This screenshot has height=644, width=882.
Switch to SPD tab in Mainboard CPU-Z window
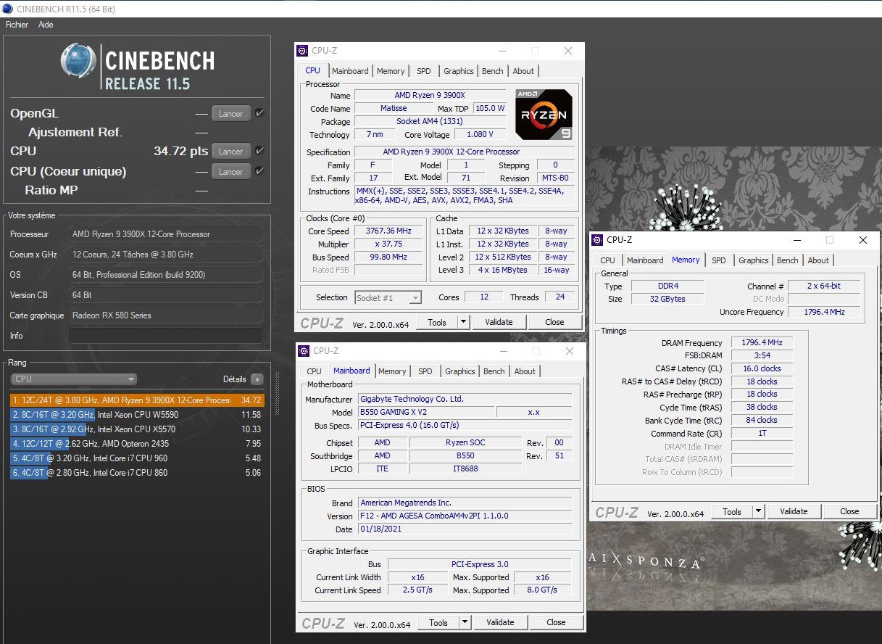[x=425, y=371]
